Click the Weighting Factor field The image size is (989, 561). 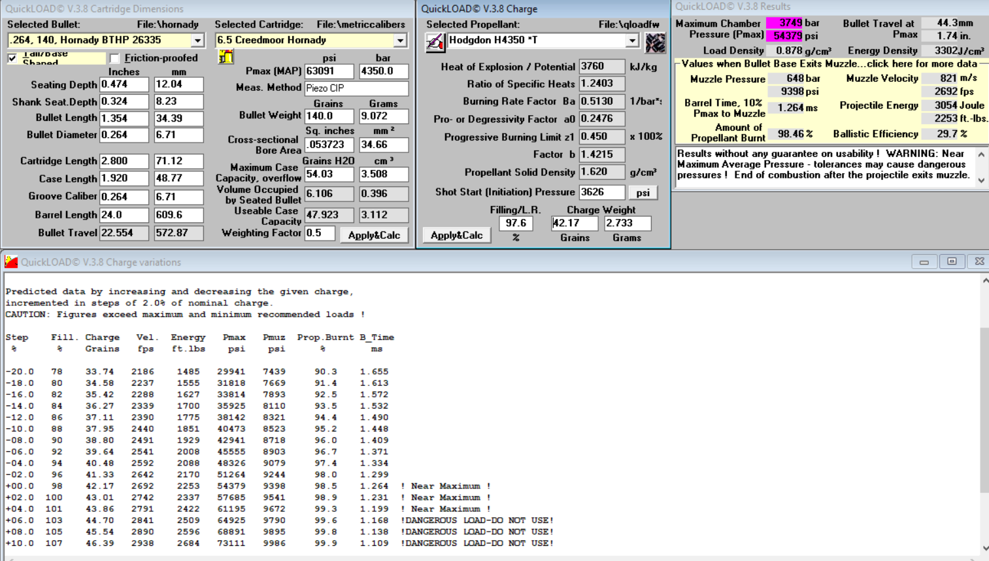coord(320,233)
